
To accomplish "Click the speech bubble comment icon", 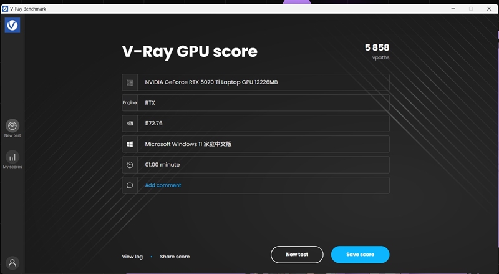I will (130, 185).
